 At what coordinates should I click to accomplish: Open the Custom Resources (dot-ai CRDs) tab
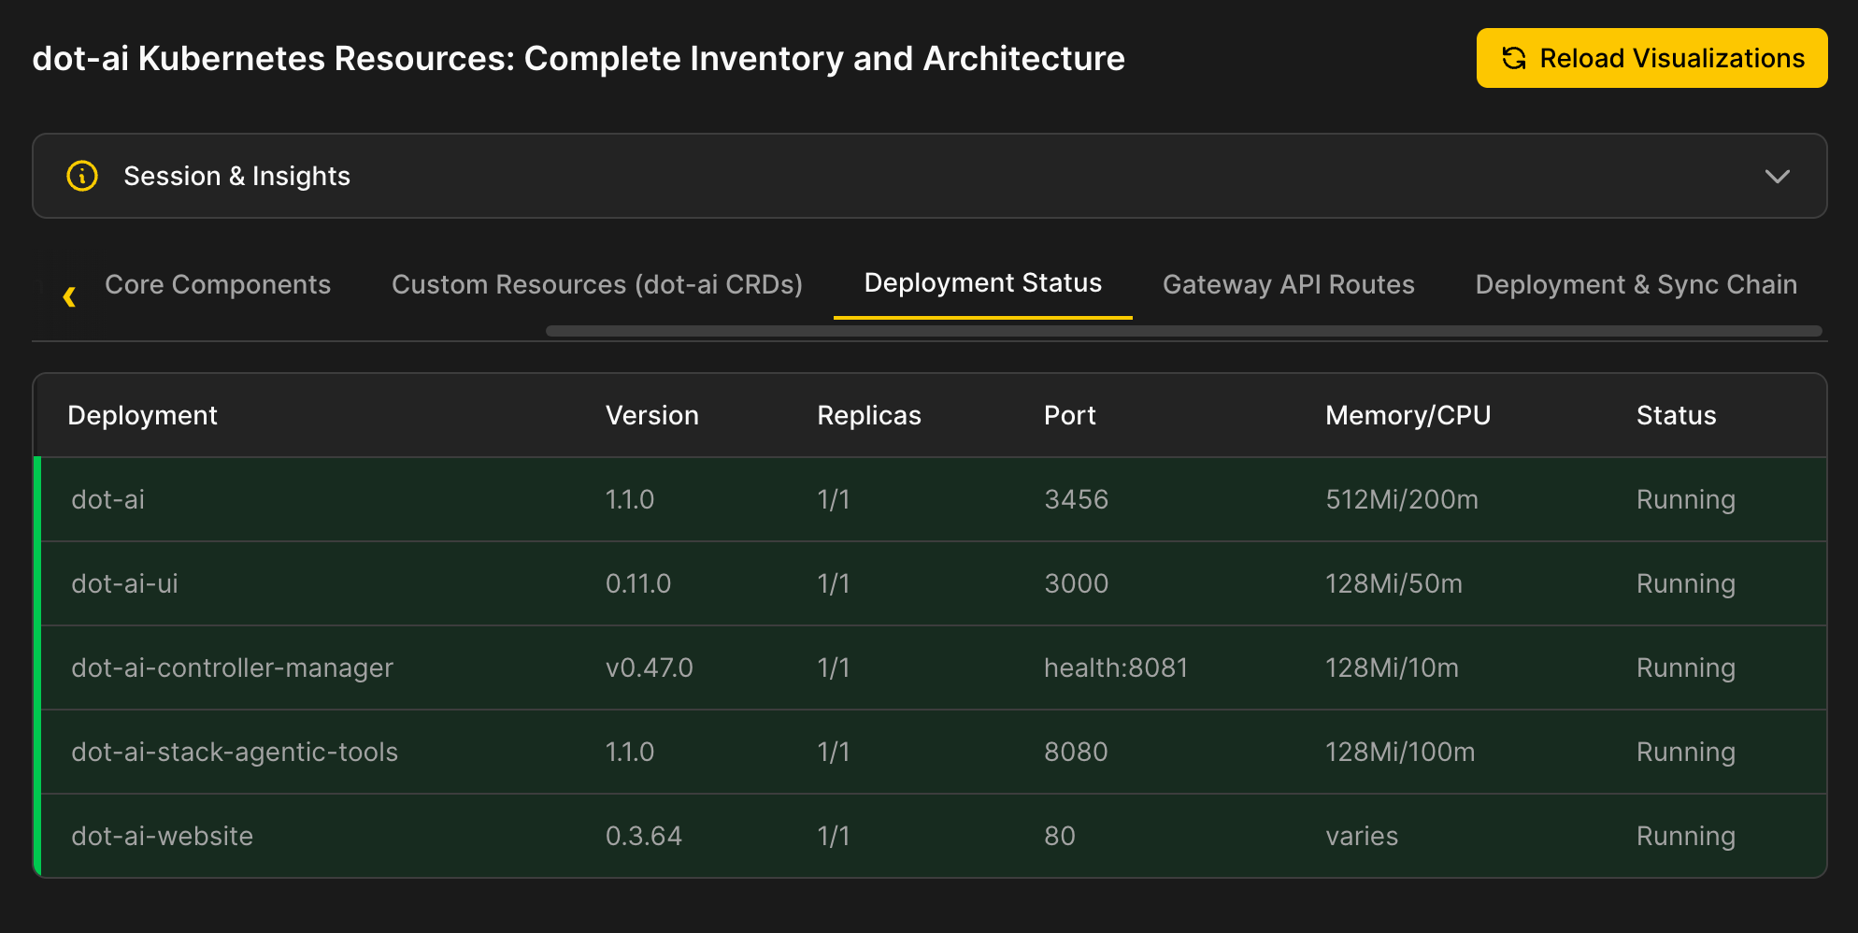coord(596,284)
